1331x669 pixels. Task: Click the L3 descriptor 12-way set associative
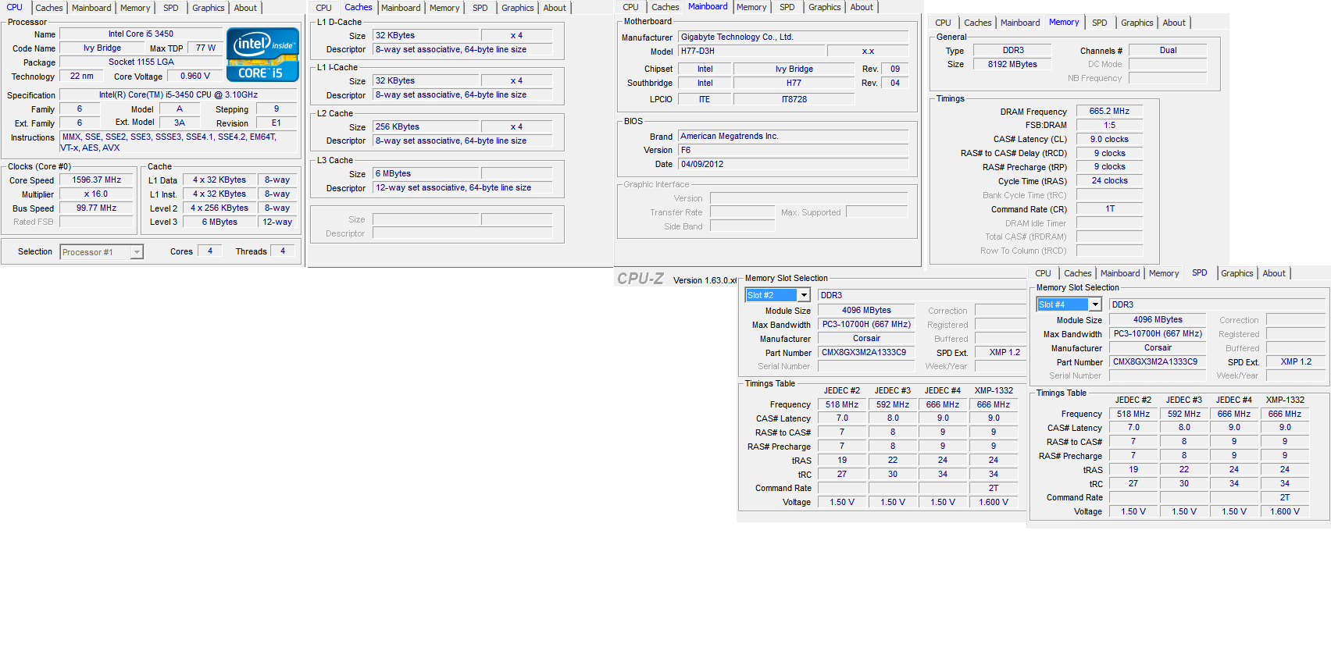[462, 188]
